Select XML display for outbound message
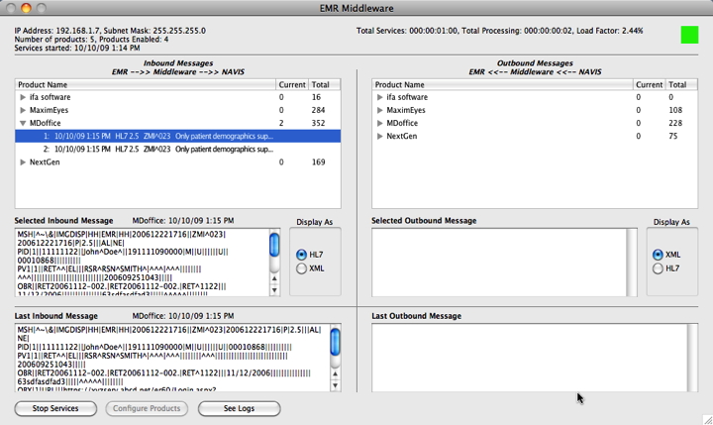Screen dimensions: 713x425 point(658,255)
